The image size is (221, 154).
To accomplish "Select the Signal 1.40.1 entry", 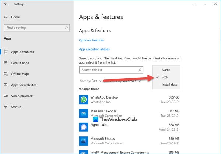I will click(x=129, y=127).
